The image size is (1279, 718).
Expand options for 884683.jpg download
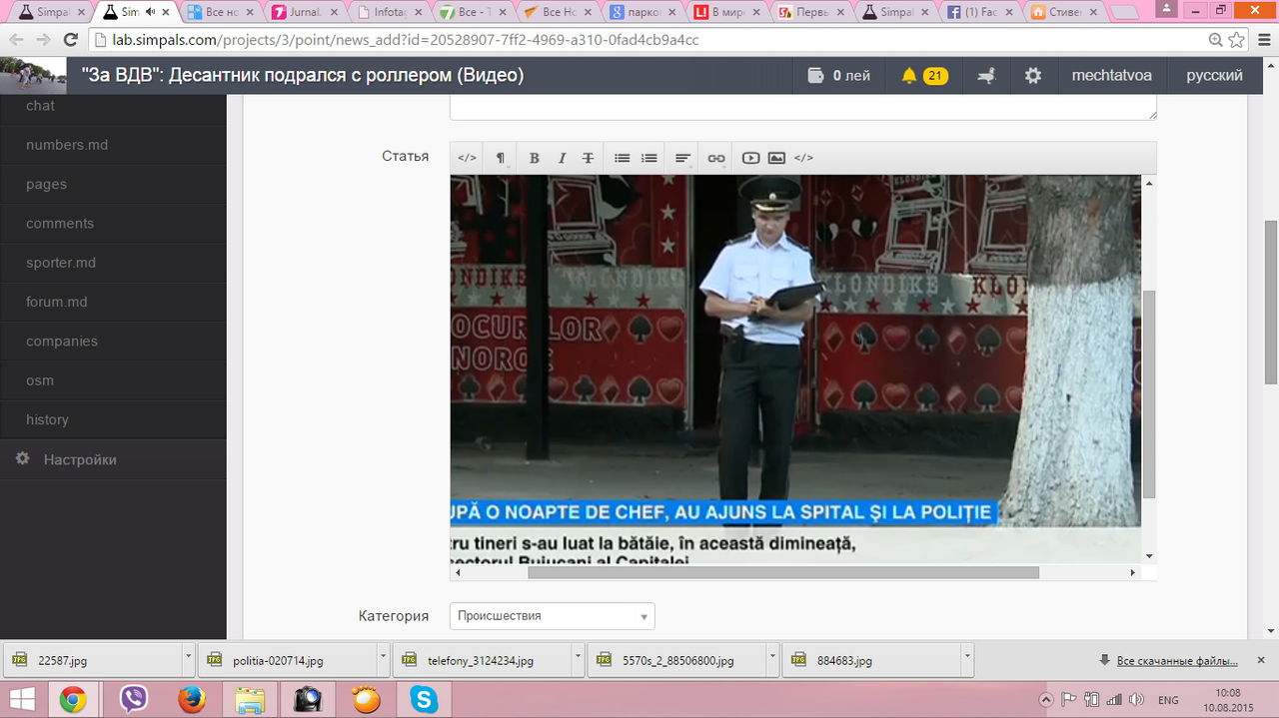967,661
